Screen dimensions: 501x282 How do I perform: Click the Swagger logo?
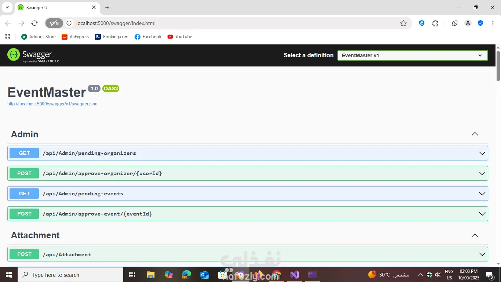[33, 55]
